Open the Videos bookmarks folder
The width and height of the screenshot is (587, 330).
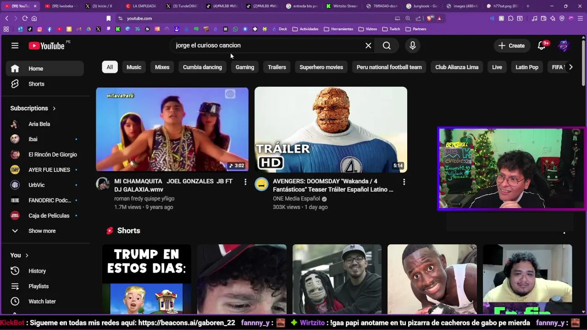[368, 29]
